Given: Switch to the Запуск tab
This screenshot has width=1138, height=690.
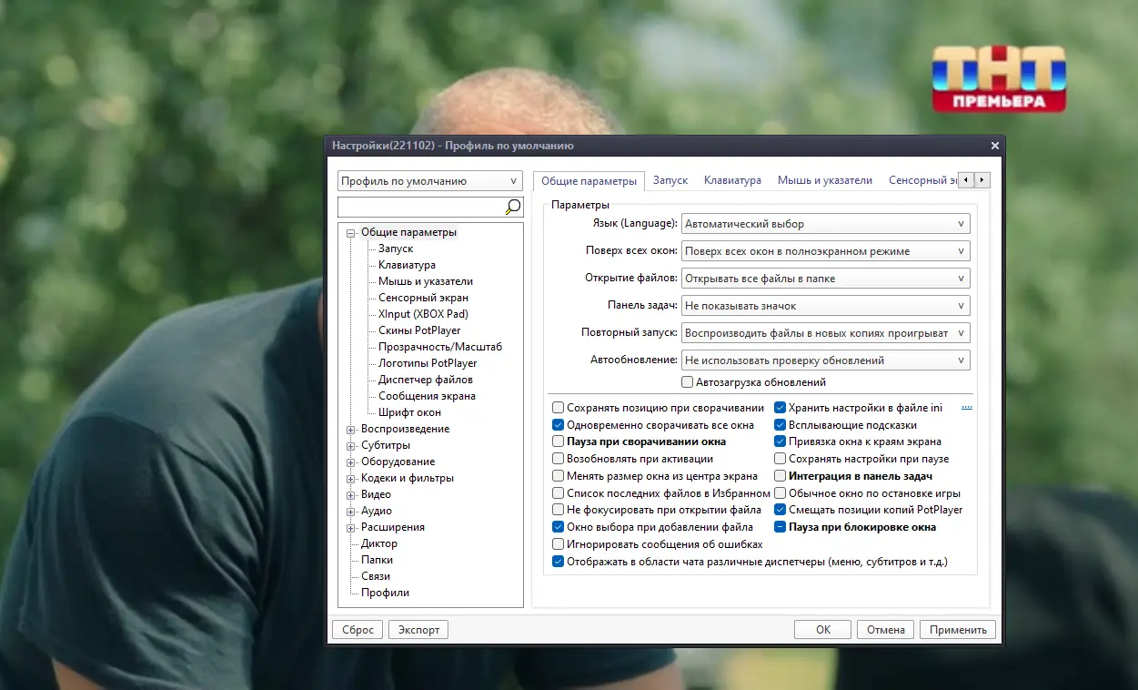Looking at the screenshot, I should click(670, 180).
